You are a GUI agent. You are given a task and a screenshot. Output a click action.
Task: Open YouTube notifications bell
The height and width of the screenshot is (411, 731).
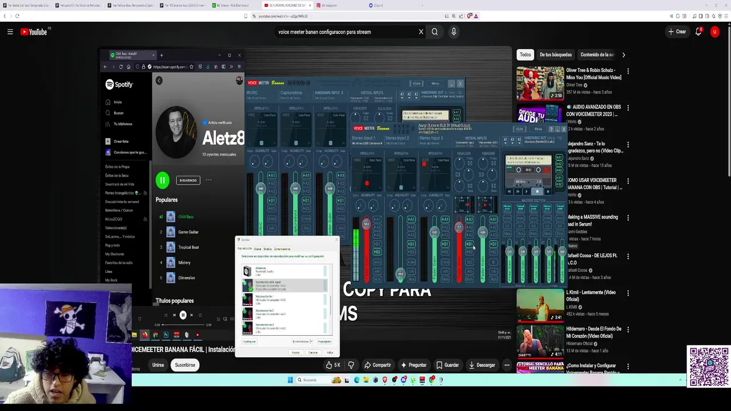click(698, 32)
